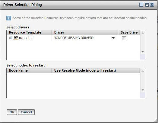Click the Cancel button
Image resolution: width=158 pixels, height=123 pixels.
pos(27,112)
